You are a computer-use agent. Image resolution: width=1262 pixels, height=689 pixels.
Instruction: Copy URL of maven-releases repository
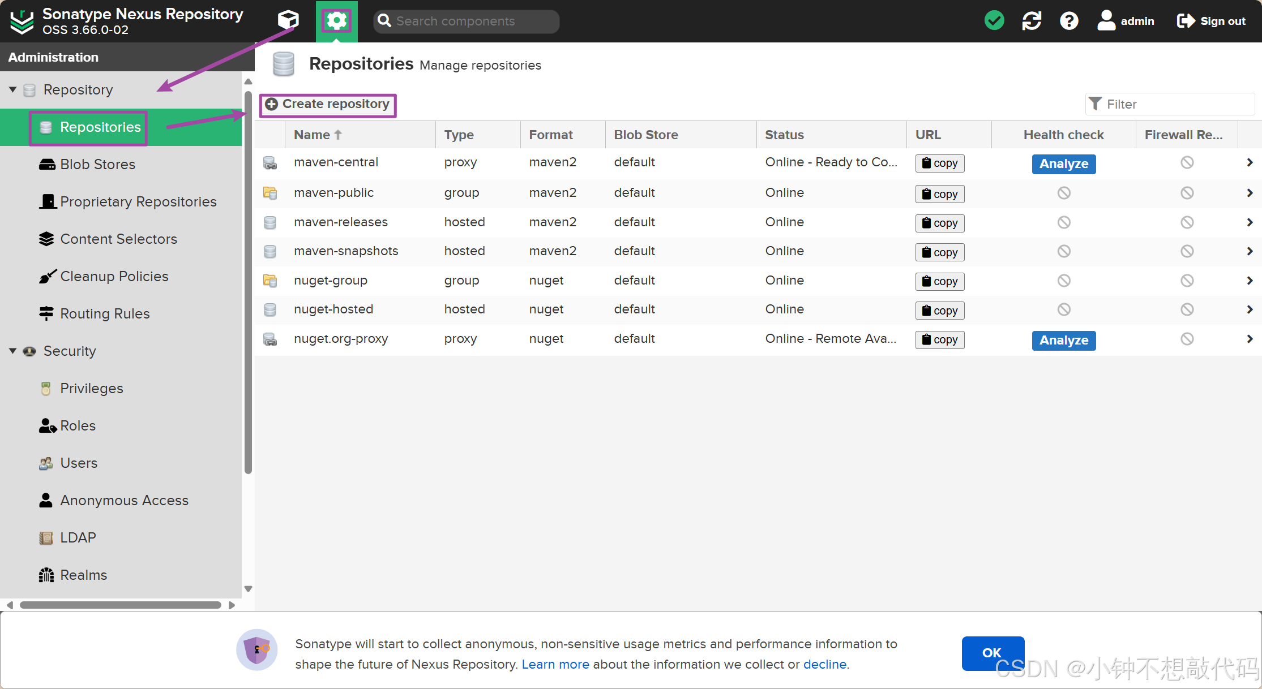940,223
